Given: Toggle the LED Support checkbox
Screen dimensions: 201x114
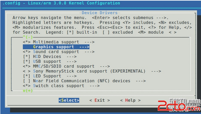Looking at the screenshot, I should (27, 76).
